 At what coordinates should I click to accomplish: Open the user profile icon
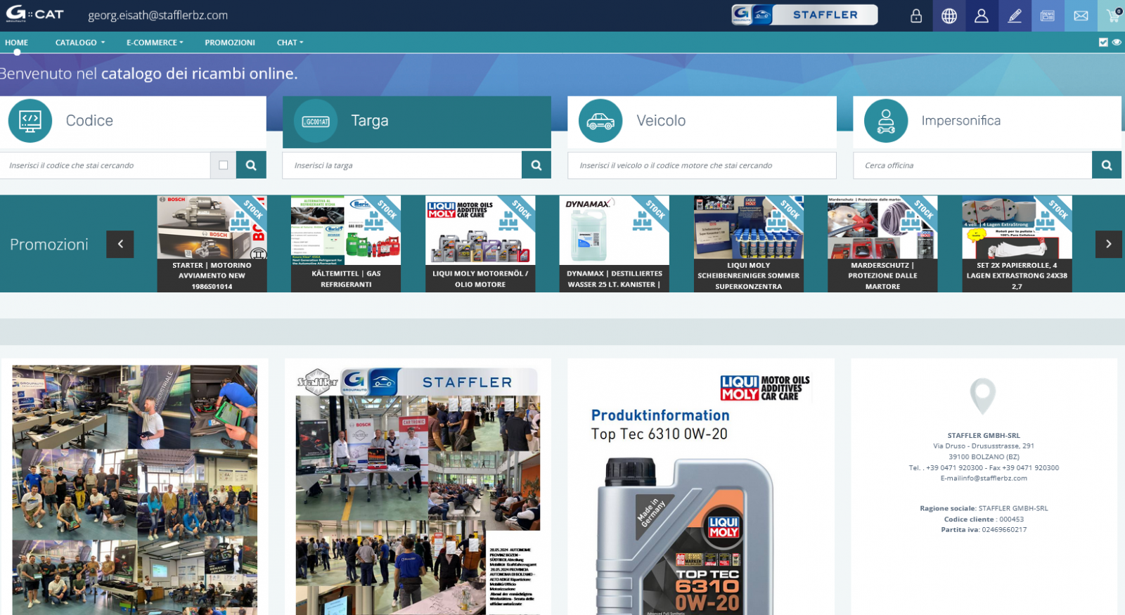pyautogui.click(x=982, y=15)
